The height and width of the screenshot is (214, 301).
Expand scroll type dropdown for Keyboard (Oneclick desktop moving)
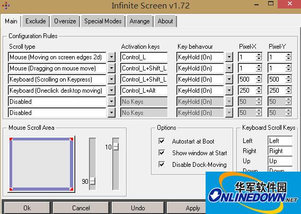point(111,91)
